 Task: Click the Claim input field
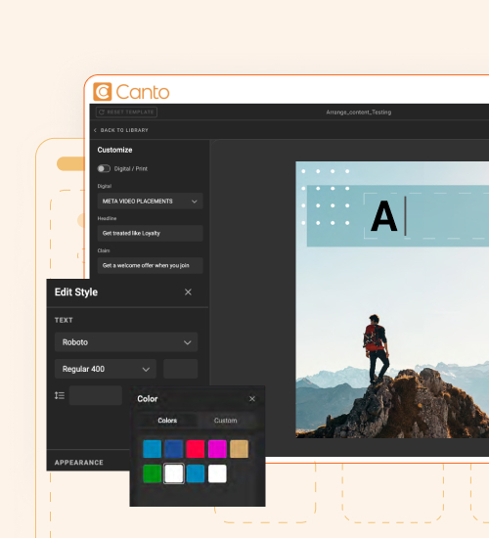click(x=150, y=265)
